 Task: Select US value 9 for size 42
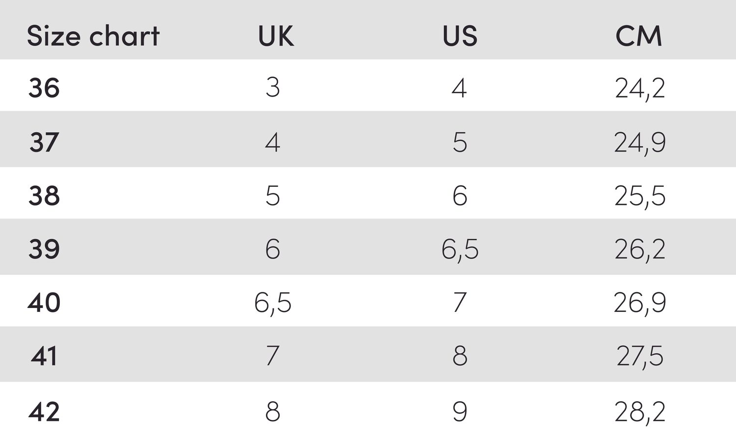point(460,412)
